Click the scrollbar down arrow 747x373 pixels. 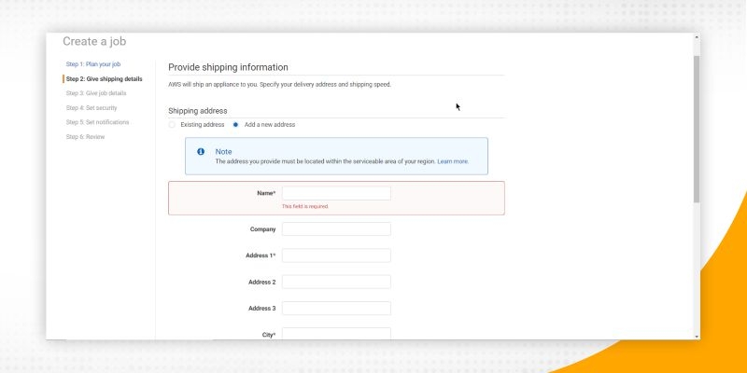pyautogui.click(x=696, y=335)
